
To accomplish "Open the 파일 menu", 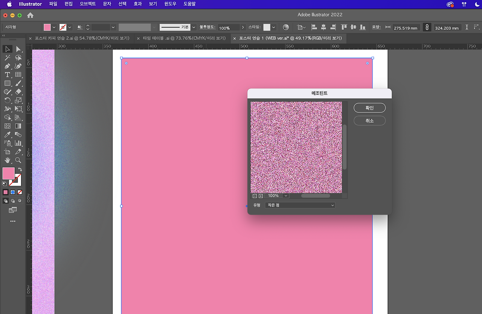I will pos(53,4).
